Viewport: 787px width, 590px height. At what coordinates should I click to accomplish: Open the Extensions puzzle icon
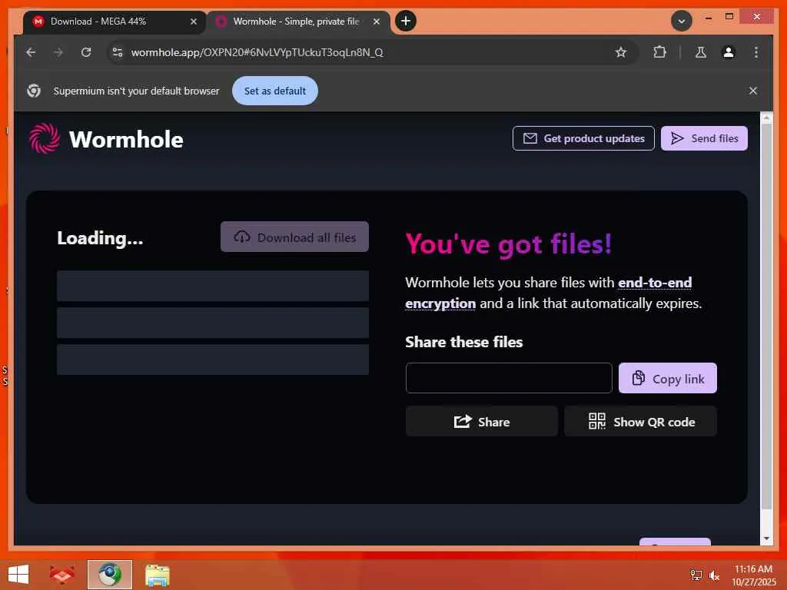(659, 52)
